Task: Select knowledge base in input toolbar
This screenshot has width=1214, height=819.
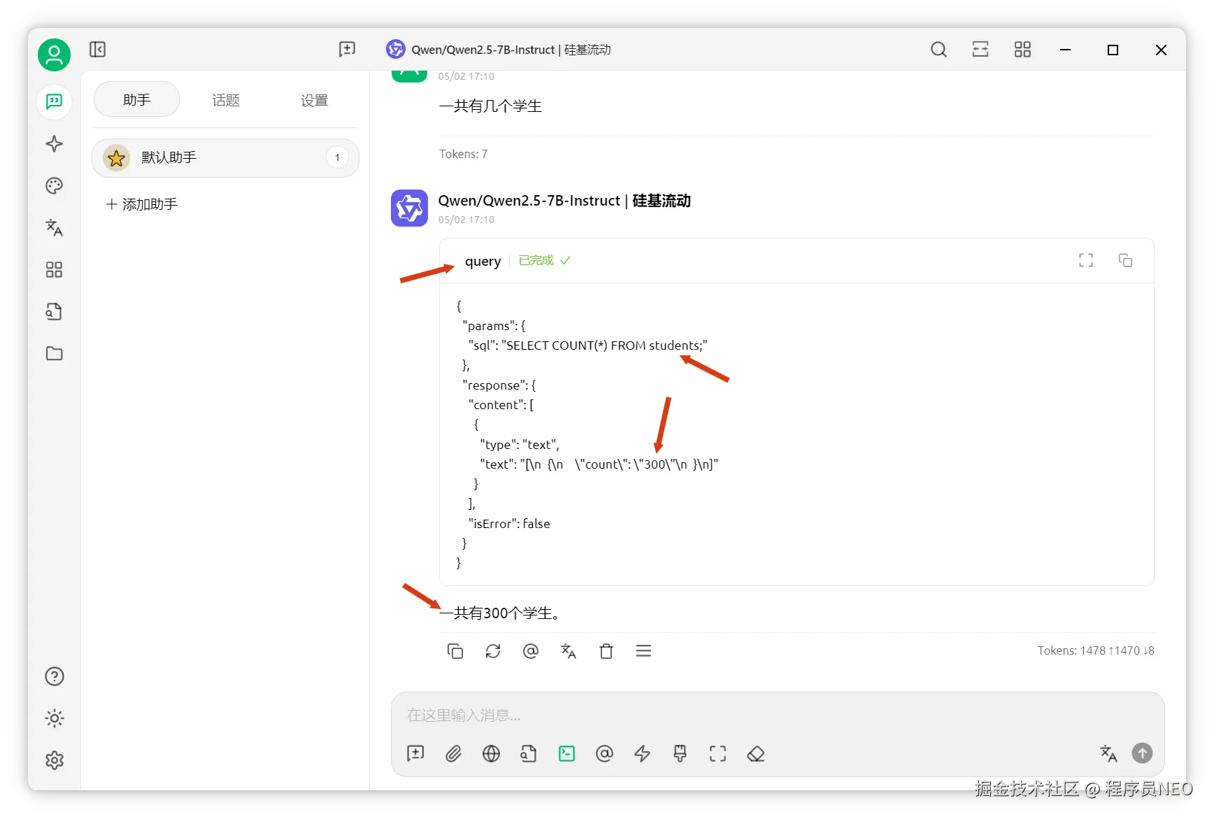Action: [529, 753]
